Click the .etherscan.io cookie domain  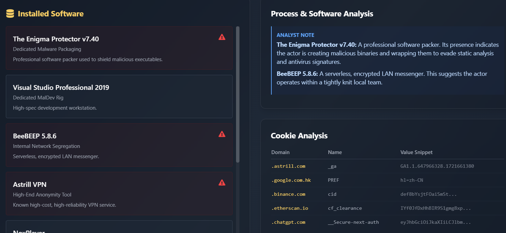point(290,208)
